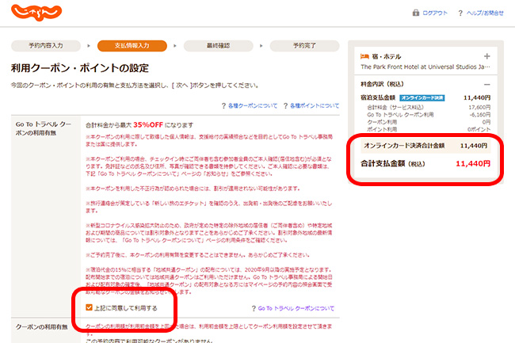Click question icon next to 各種ポイントについて
Image resolution: width=515 pixels, height=343 pixels.
tap(285, 105)
